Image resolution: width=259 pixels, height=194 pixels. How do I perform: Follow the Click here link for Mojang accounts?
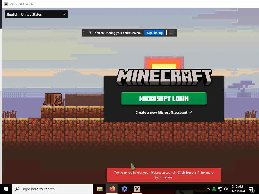click(x=185, y=172)
